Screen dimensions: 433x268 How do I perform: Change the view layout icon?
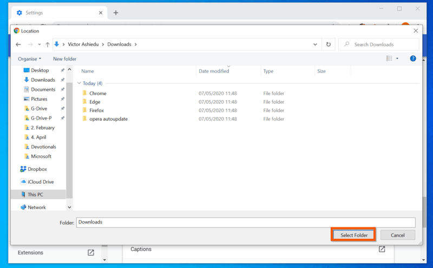click(389, 58)
